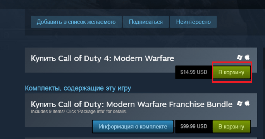Image resolution: width=265 pixels, height=139 pixels.
Task: Click the blue underline beneath the bundles heading
Action: (x=141, y=93)
